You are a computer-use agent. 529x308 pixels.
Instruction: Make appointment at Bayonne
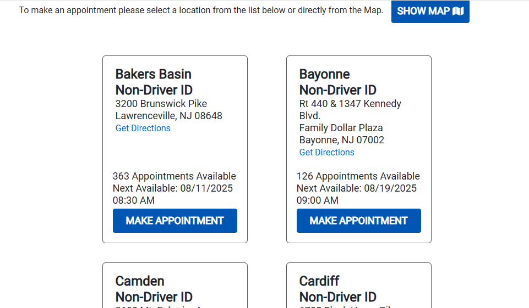[358, 221]
